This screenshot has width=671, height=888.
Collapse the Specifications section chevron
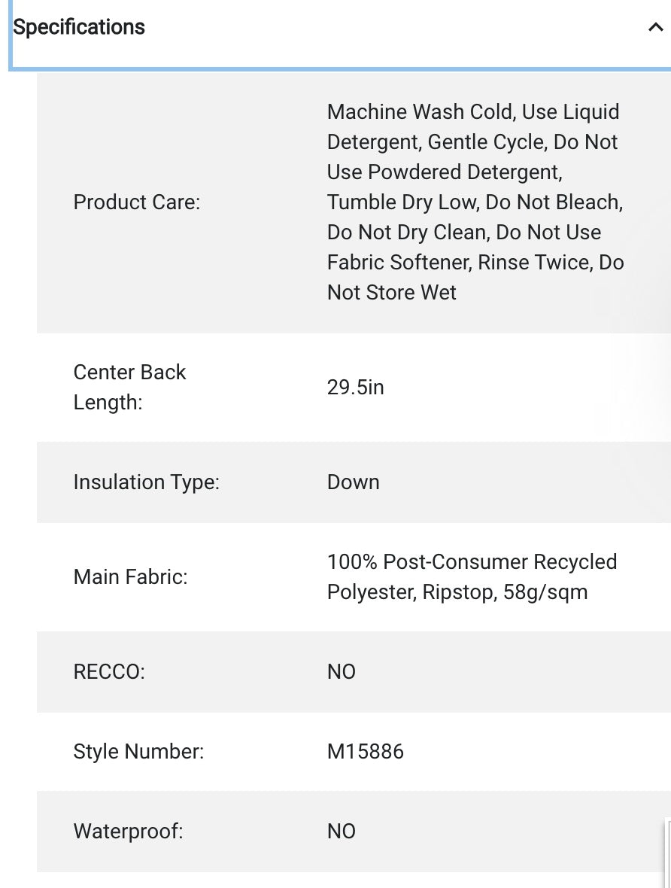point(654,28)
